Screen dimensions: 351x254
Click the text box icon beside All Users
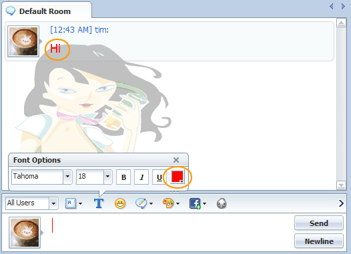71,203
